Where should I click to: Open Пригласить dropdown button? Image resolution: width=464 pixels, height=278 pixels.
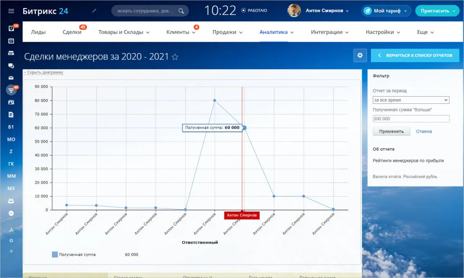[437, 11]
